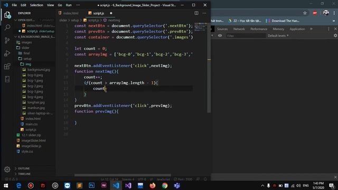Screen dimensions: 338x190
Task: Click the code minimap
Action: click(x=201, y=26)
